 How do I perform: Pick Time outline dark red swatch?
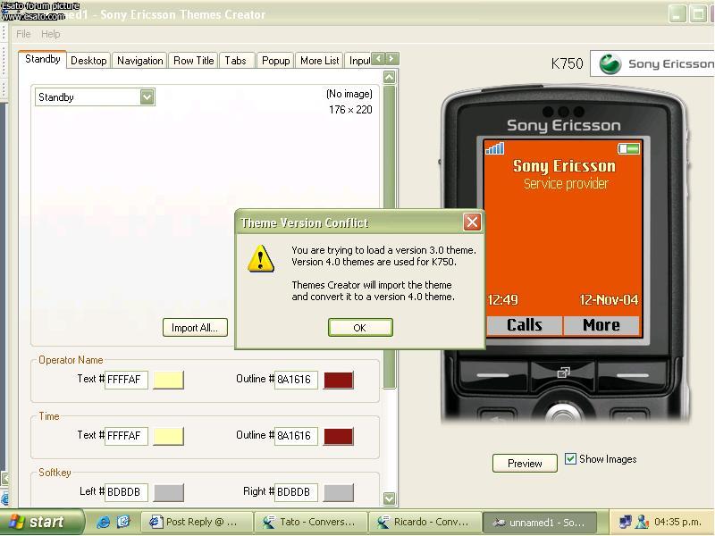tap(339, 436)
